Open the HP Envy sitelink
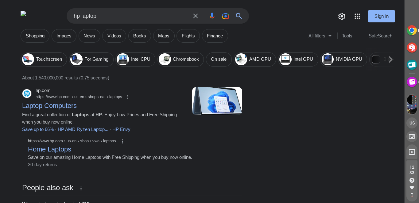Viewport: 419px width, 203px height. (121, 129)
